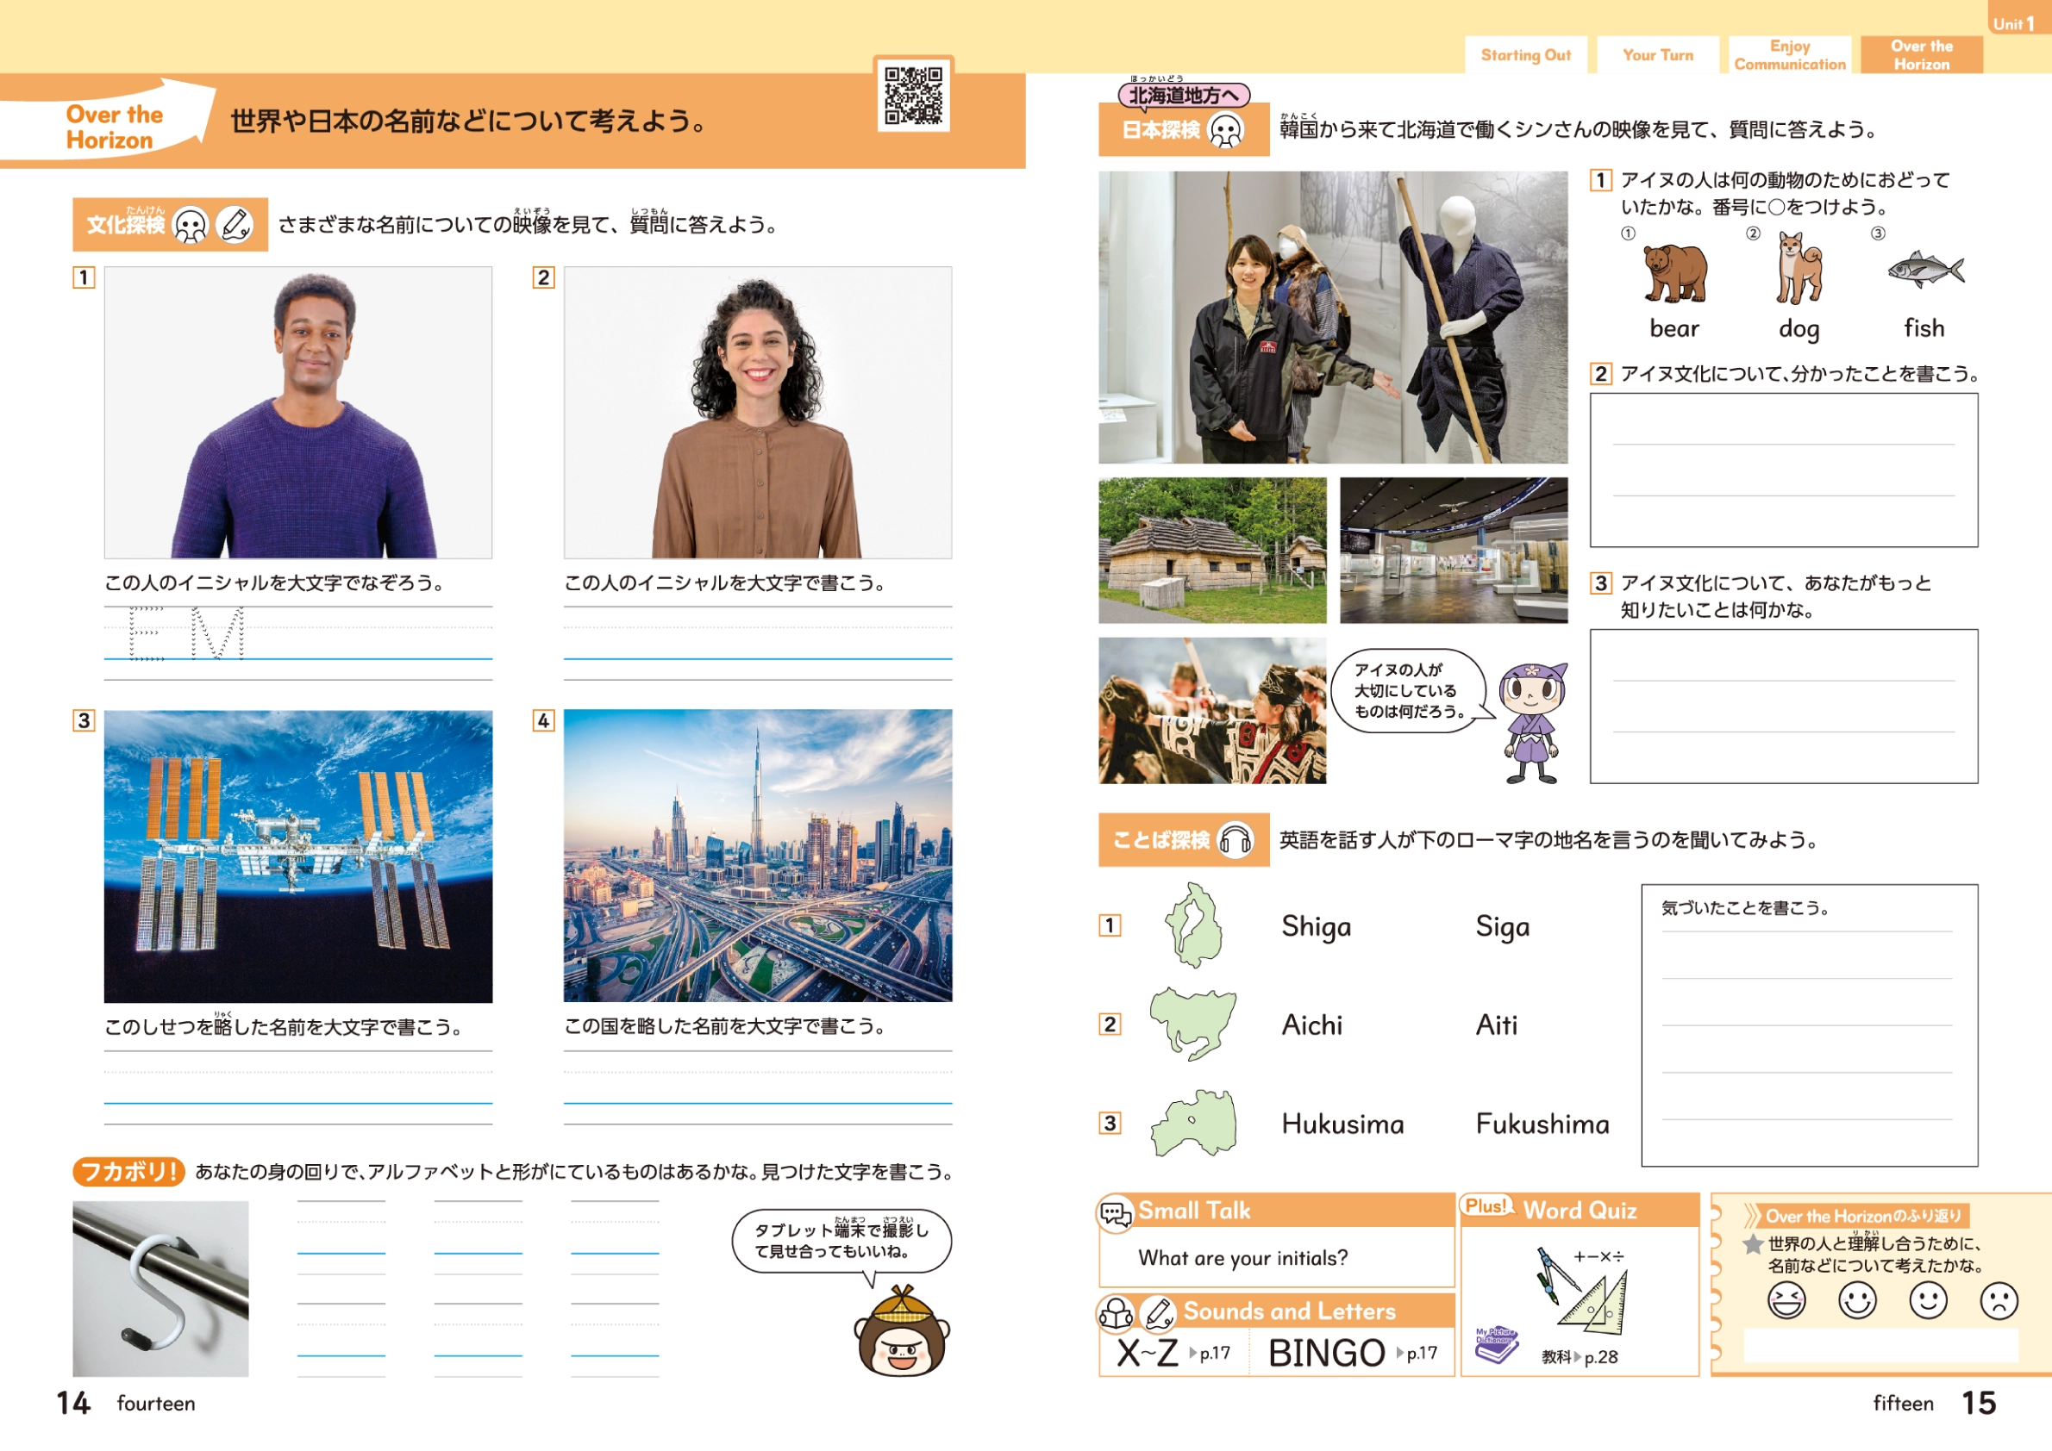Click the X~Z p.17 link

click(x=1173, y=1353)
